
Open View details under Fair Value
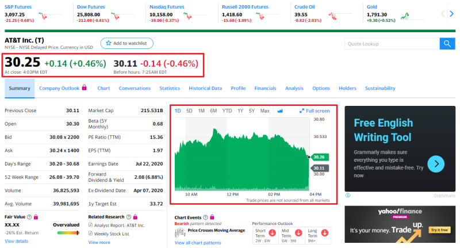tap(17, 241)
